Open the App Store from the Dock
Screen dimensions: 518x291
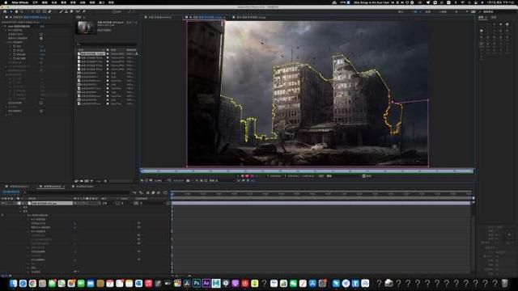click(312, 283)
